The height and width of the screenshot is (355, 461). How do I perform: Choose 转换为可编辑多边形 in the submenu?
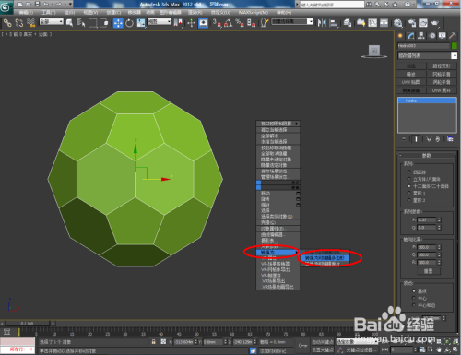pyautogui.click(x=325, y=258)
